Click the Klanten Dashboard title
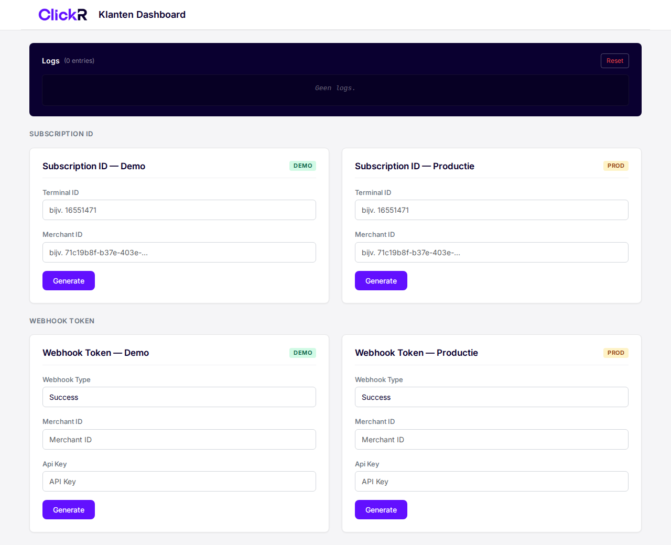Viewport: 671px width, 545px height. pos(142,15)
